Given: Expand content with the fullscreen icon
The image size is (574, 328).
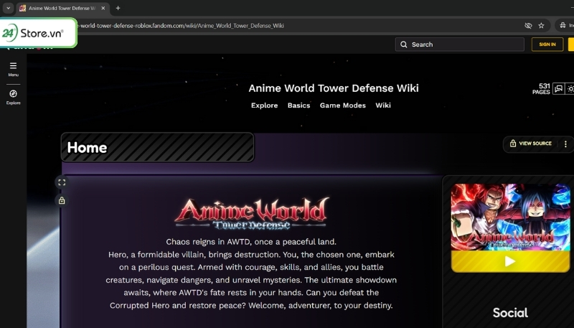Looking at the screenshot, I should (x=62, y=182).
